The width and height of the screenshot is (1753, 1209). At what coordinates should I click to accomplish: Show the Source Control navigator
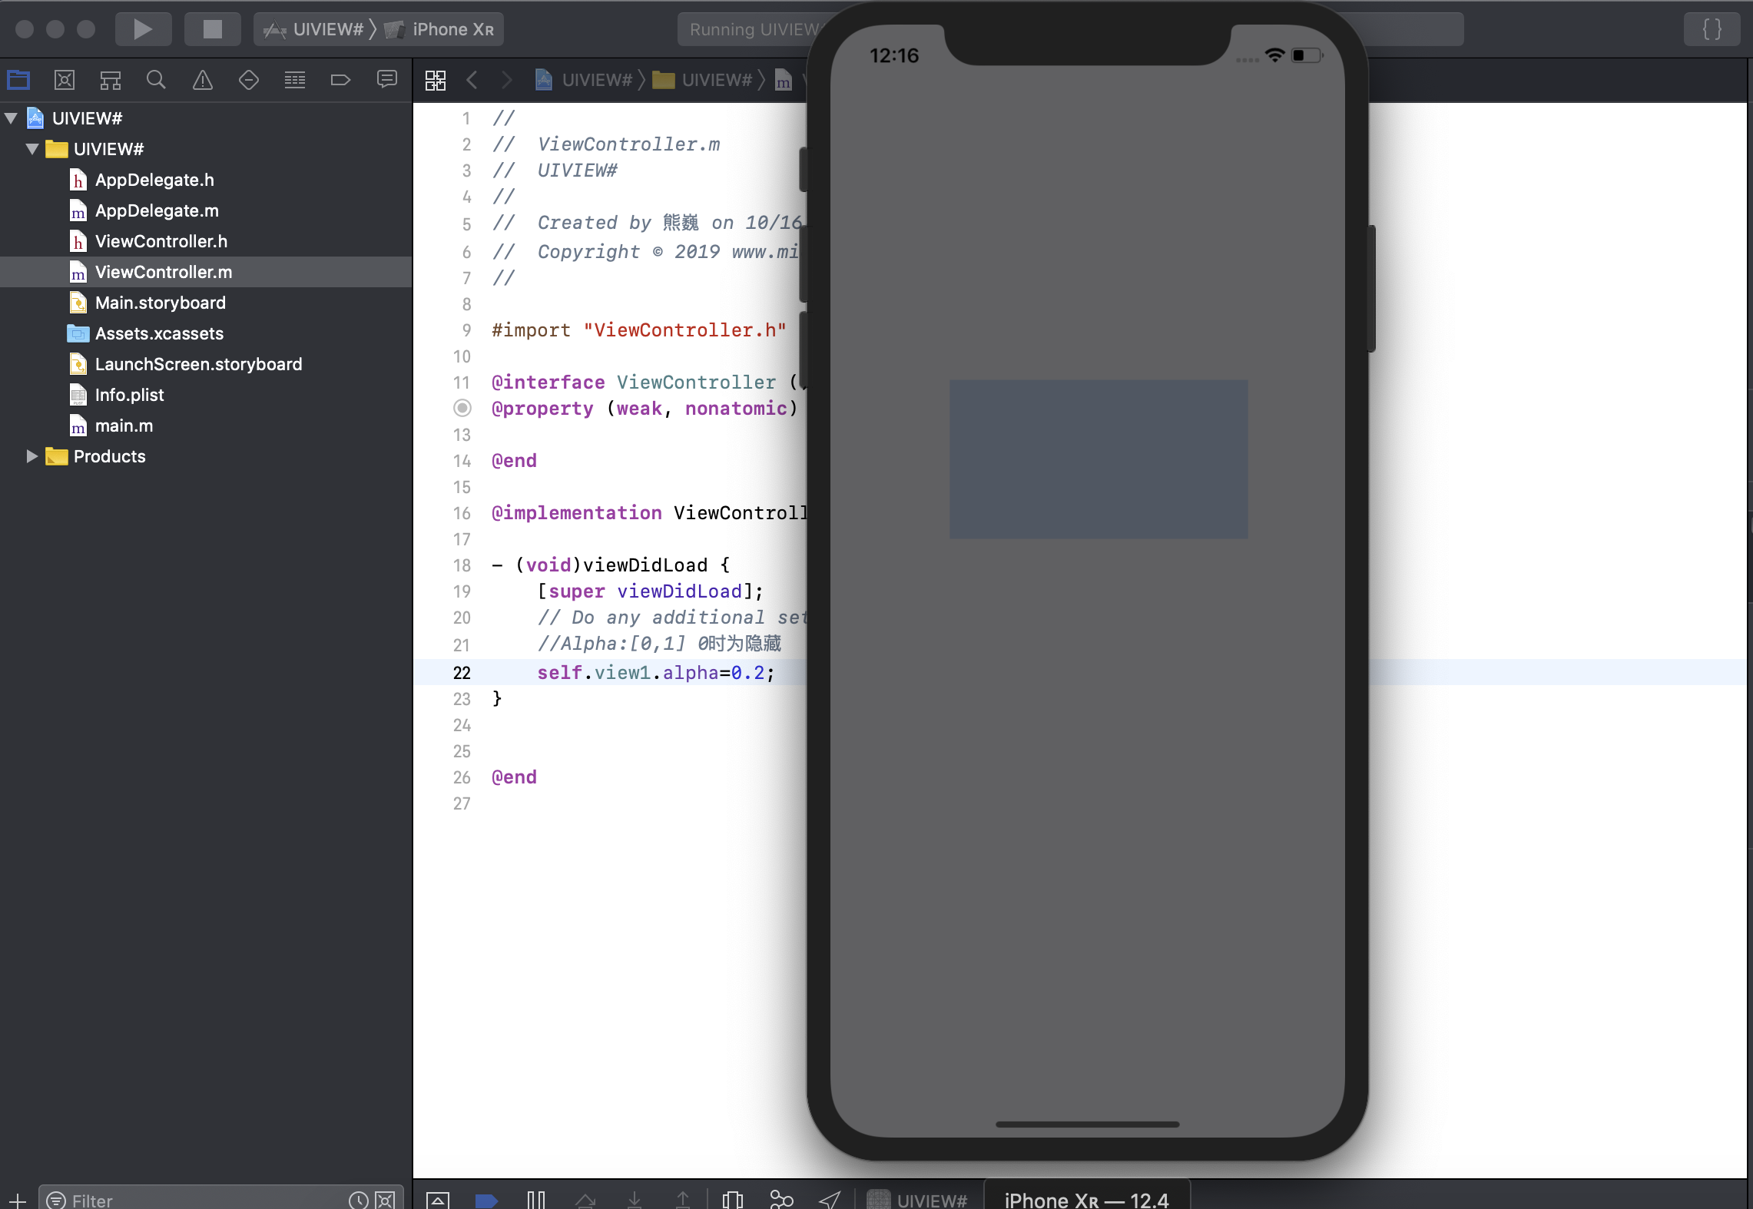[65, 80]
